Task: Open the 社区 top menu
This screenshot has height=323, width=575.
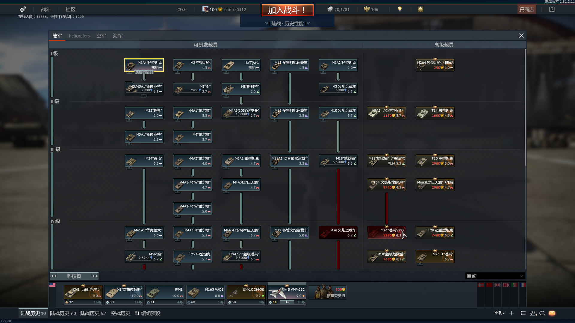Action: click(70, 10)
